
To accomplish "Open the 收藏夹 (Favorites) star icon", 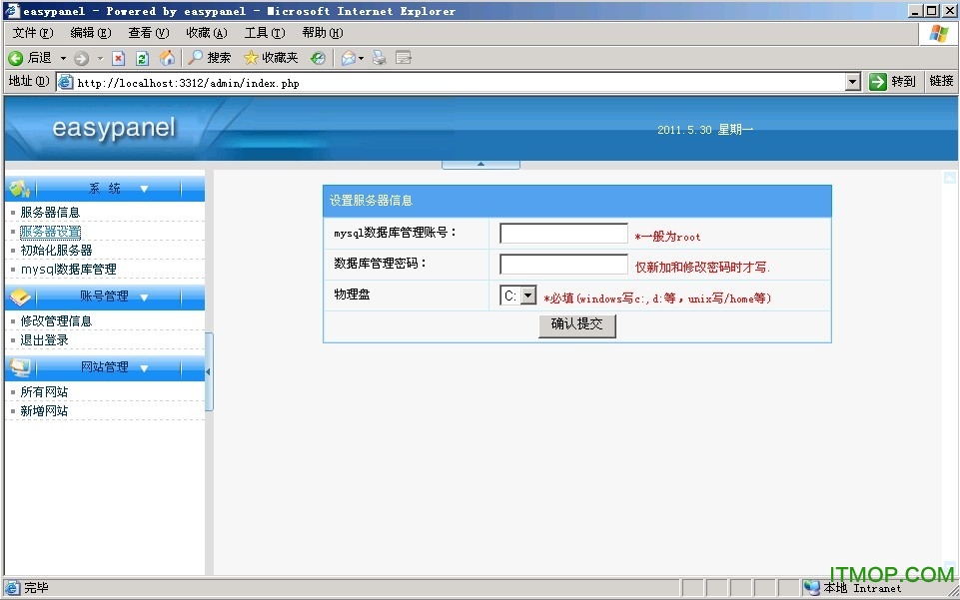I will [x=252, y=57].
